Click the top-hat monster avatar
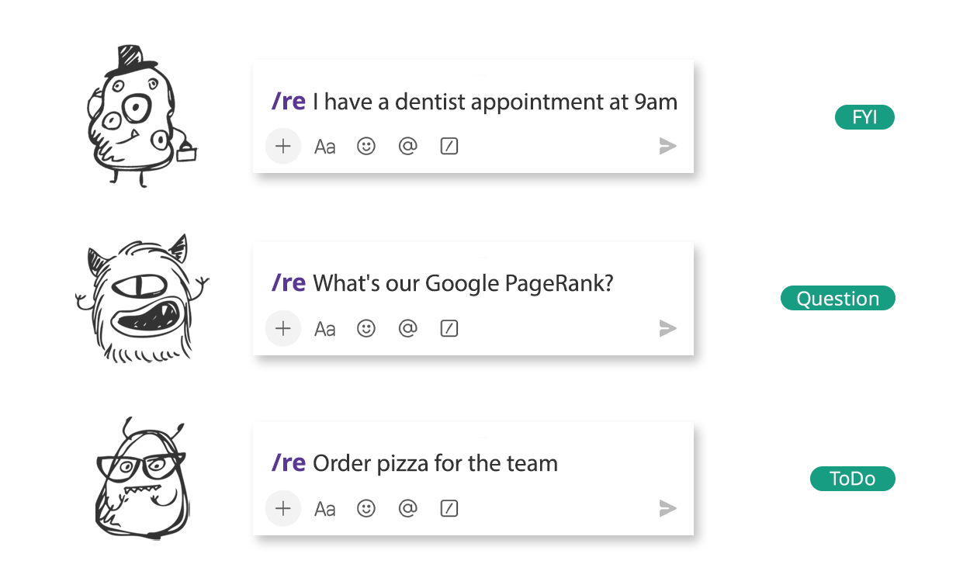Screen dimensions: 970x585 click(137, 116)
